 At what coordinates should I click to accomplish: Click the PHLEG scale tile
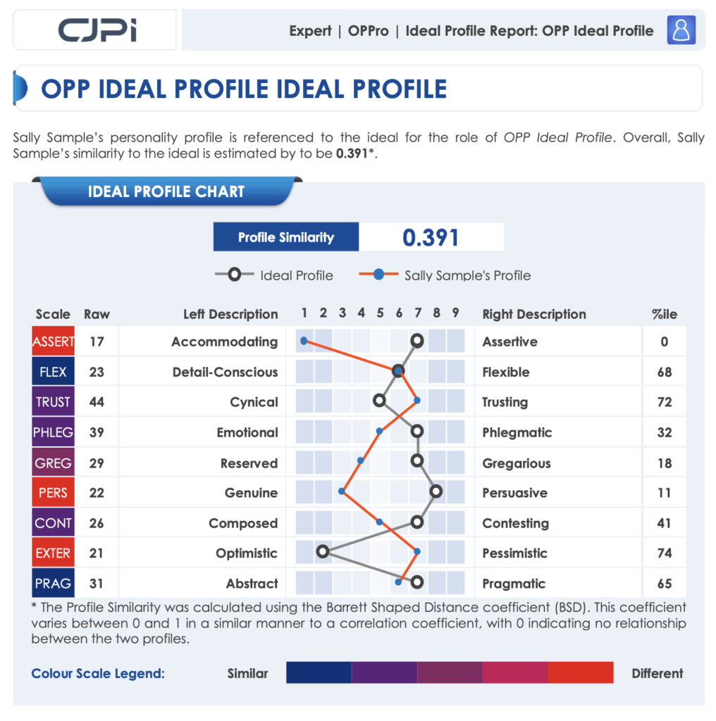53,432
